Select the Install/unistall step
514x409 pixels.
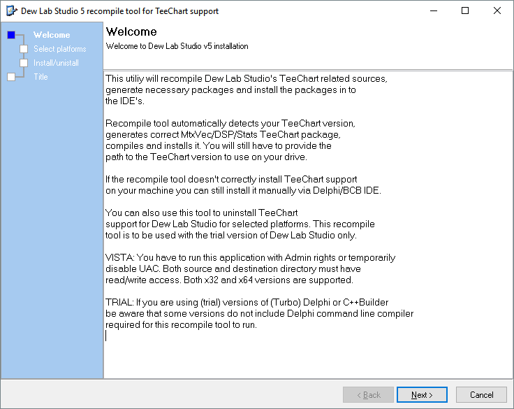click(56, 63)
